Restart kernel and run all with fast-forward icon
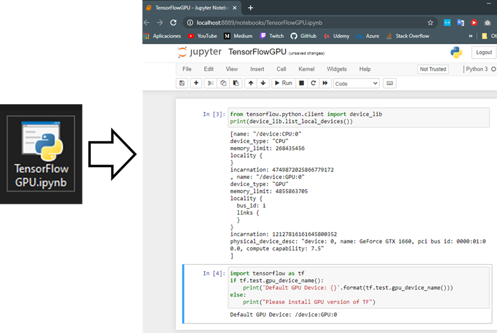Image resolution: width=497 pixels, height=333 pixels. tap(325, 83)
